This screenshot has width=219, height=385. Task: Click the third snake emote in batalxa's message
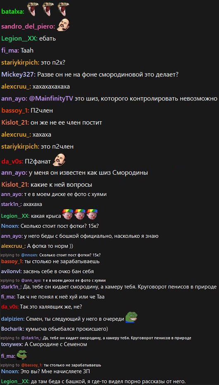click(63, 9)
